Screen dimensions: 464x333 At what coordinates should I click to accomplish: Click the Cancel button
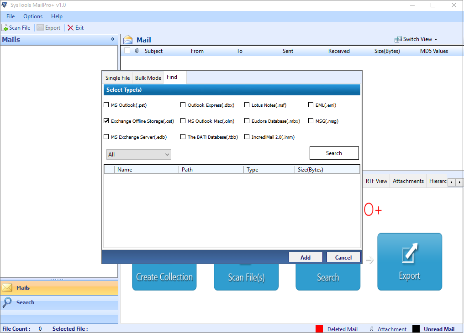[343, 257]
